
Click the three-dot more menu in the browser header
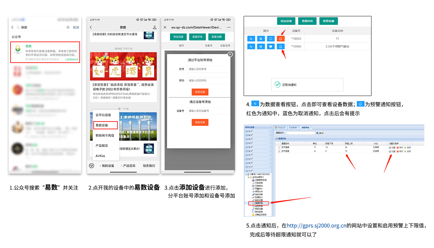click(229, 27)
